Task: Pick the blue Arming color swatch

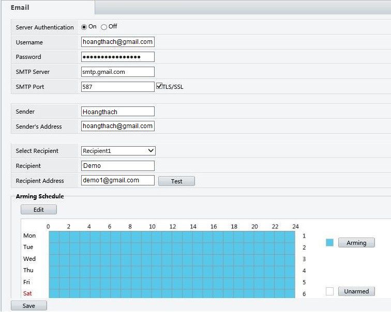Action: [x=329, y=243]
